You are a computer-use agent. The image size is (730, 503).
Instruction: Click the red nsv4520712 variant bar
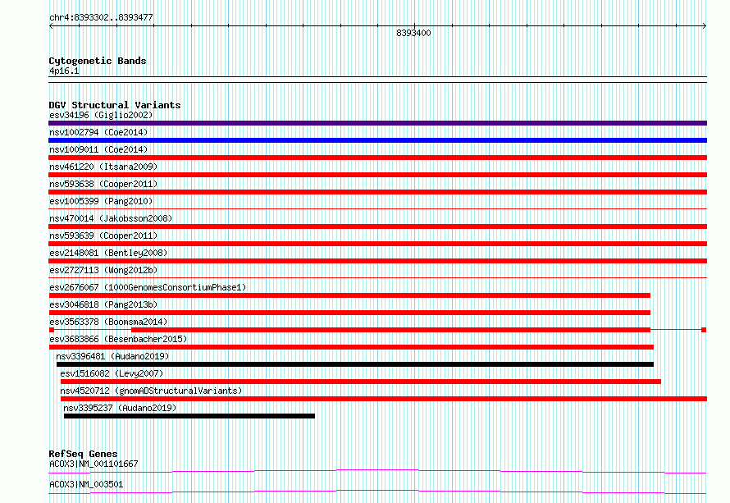384,399
